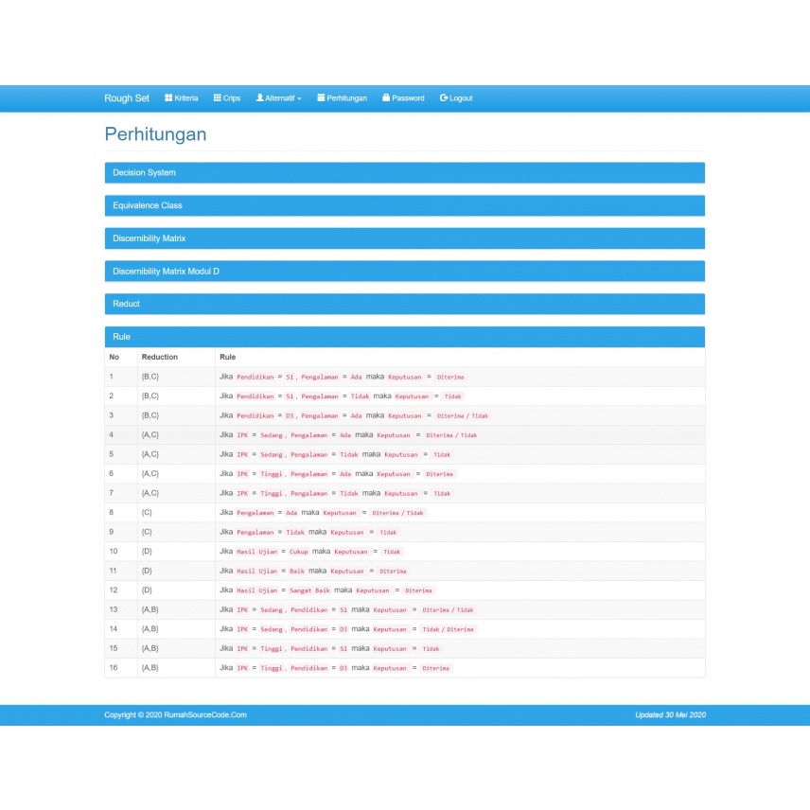Screen dimensions: 810x810
Task: Select {B,C} reduction in row 3
Action: [x=150, y=415]
